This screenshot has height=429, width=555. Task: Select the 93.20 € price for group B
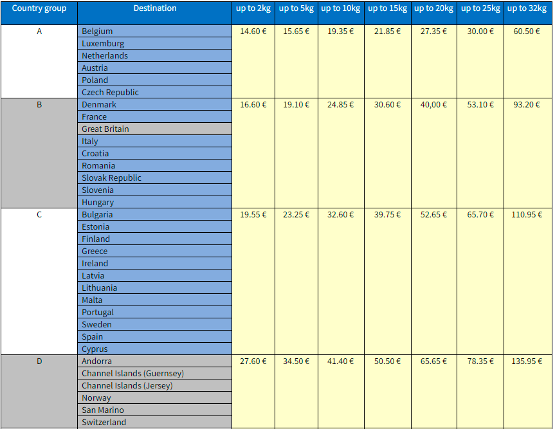527,105
